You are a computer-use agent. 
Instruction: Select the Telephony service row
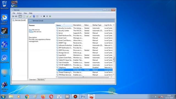click(x=84, y=67)
